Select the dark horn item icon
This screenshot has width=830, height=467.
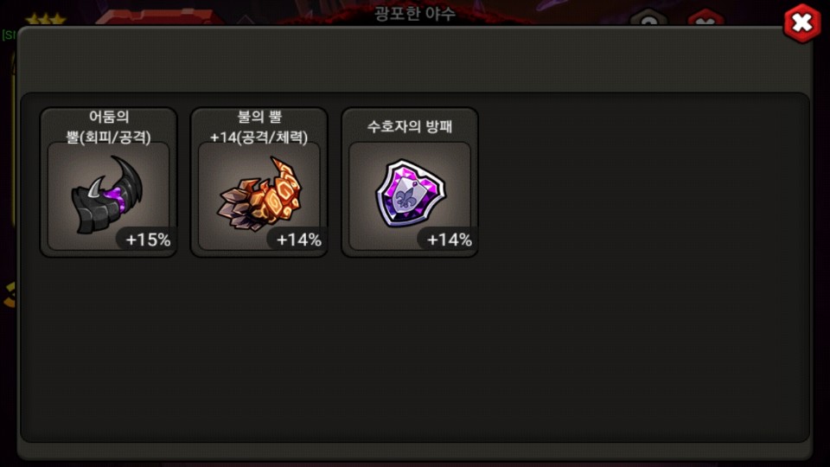106,195
